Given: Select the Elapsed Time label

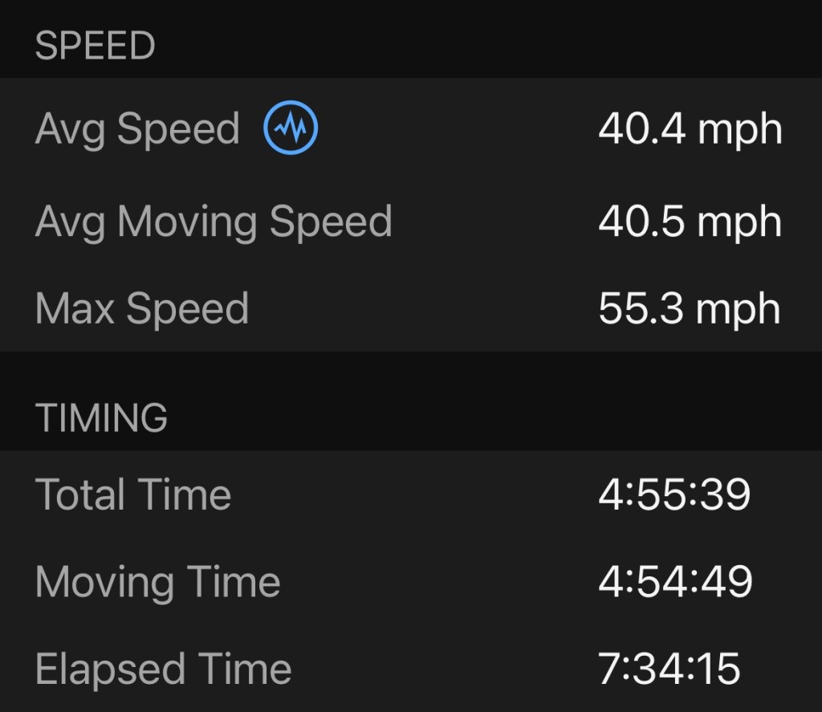Looking at the screenshot, I should [164, 669].
